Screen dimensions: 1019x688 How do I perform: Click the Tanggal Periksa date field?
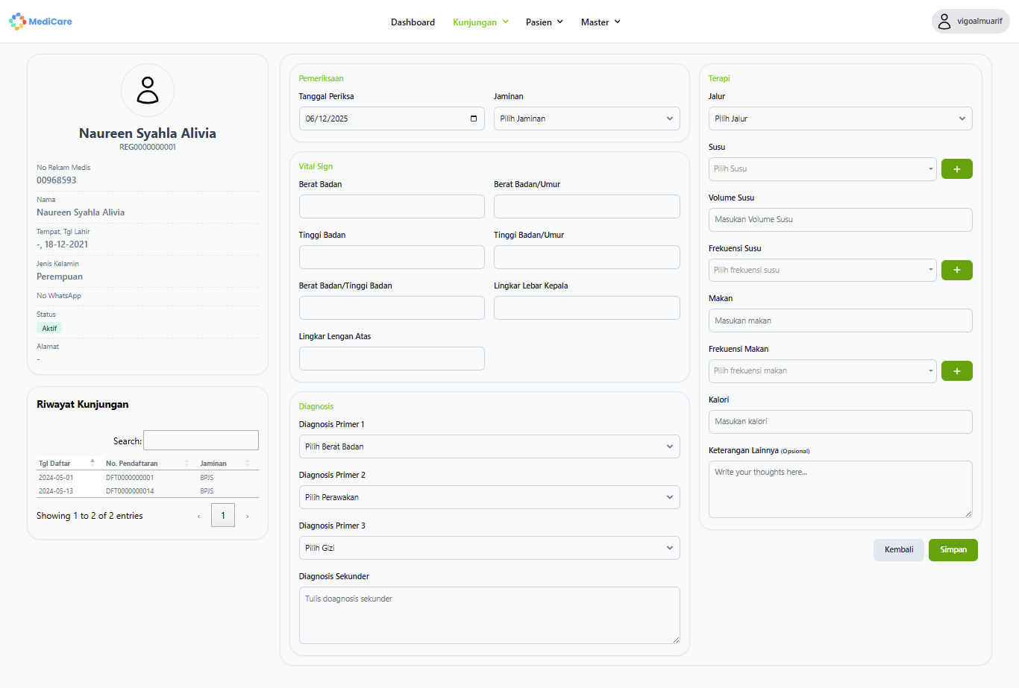click(392, 119)
